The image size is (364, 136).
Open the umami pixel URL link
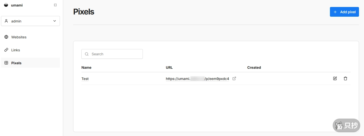click(197, 79)
